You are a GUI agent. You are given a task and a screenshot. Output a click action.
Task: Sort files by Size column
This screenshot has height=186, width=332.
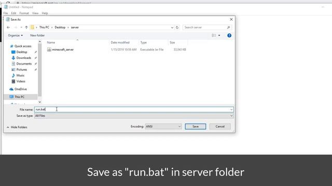tap(172, 42)
